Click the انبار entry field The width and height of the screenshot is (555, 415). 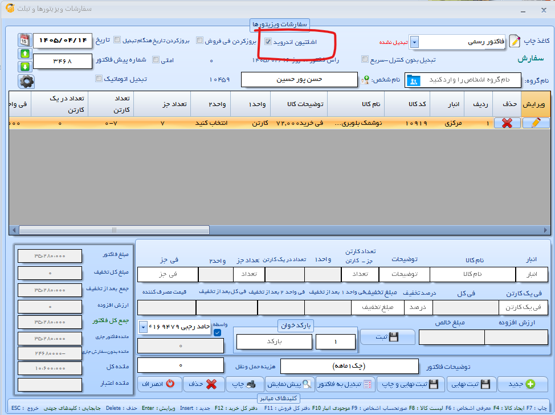pos(532,274)
